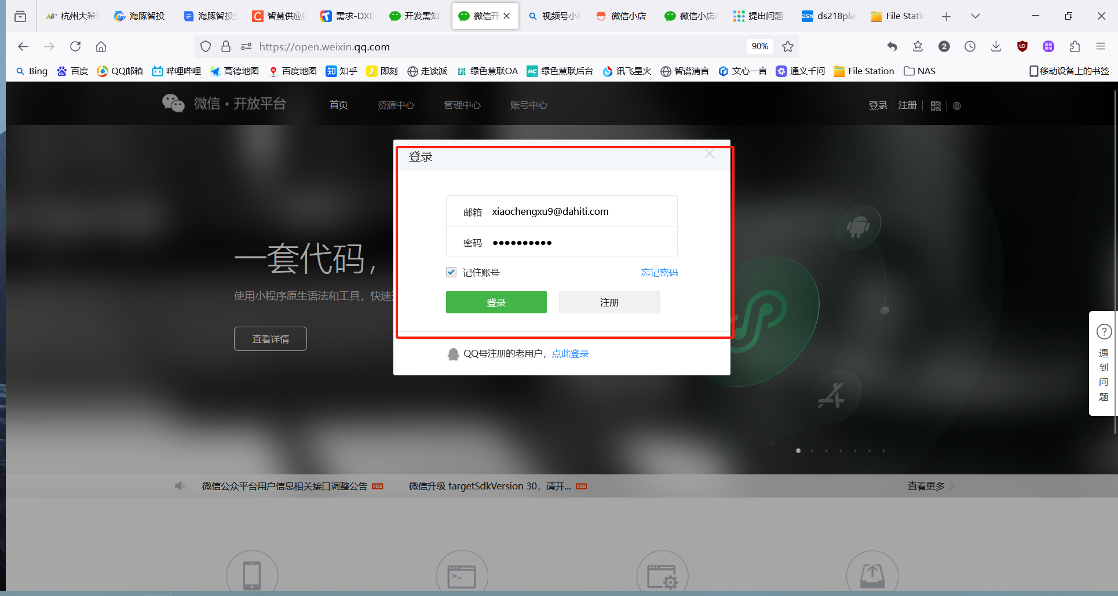
Task: Click the QR code icon in page header
Action: click(936, 105)
